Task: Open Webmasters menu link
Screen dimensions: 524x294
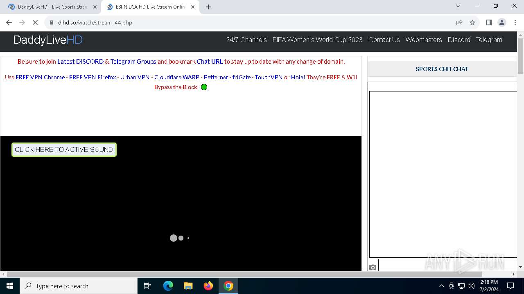Action: [x=424, y=40]
